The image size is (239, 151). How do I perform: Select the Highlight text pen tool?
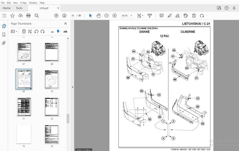coord(170,15)
